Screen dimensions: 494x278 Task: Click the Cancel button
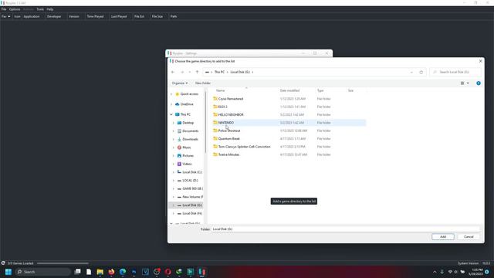coord(469,237)
